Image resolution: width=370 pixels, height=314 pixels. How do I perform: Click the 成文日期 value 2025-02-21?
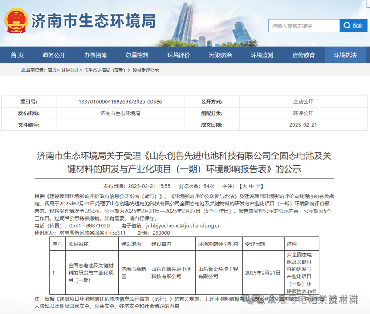click(x=303, y=125)
